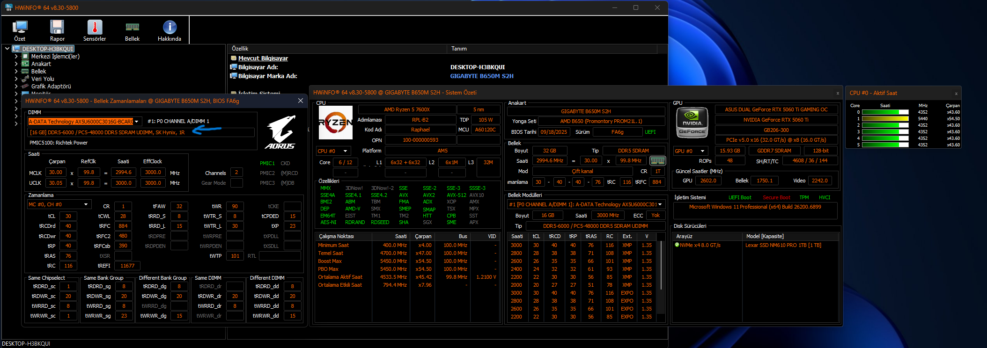Open Sensörler from the toolbar
The height and width of the screenshot is (348, 987).
pyautogui.click(x=95, y=30)
